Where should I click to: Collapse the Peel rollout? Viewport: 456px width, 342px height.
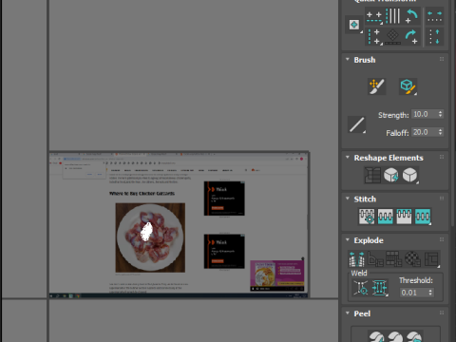coord(348,313)
